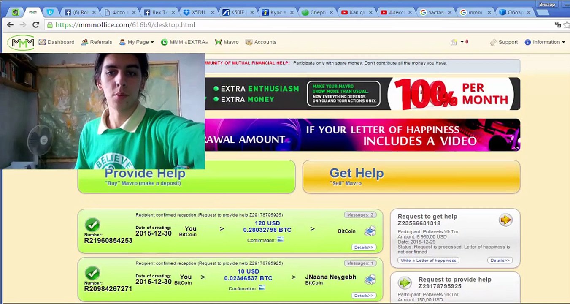Click printer icon for order R21960854253
The width and height of the screenshot is (570, 304).
tap(370, 231)
